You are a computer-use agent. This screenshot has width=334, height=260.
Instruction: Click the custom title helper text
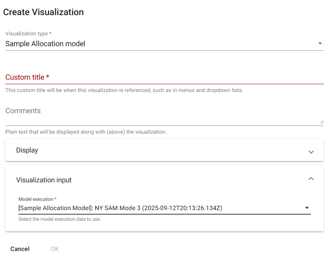pos(124,90)
